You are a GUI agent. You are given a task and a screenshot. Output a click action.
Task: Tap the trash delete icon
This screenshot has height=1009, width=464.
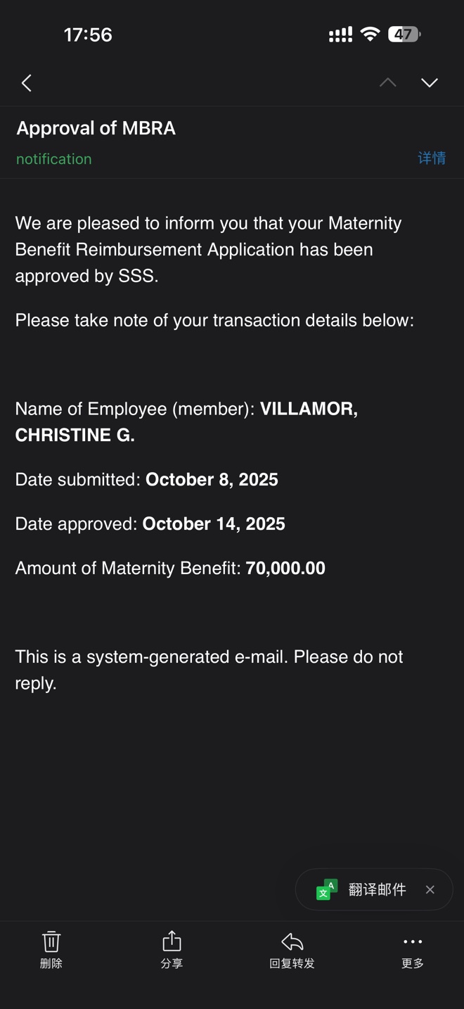(x=51, y=941)
